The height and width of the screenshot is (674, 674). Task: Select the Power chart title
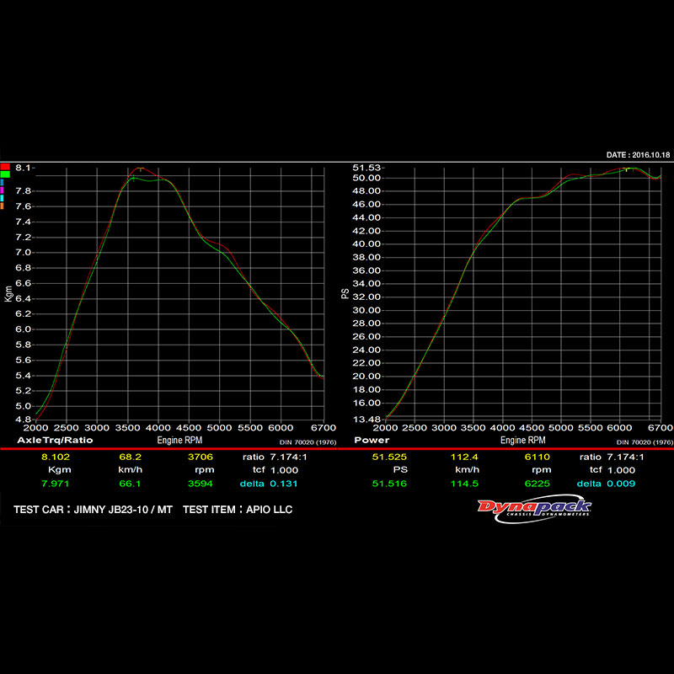[x=372, y=440]
